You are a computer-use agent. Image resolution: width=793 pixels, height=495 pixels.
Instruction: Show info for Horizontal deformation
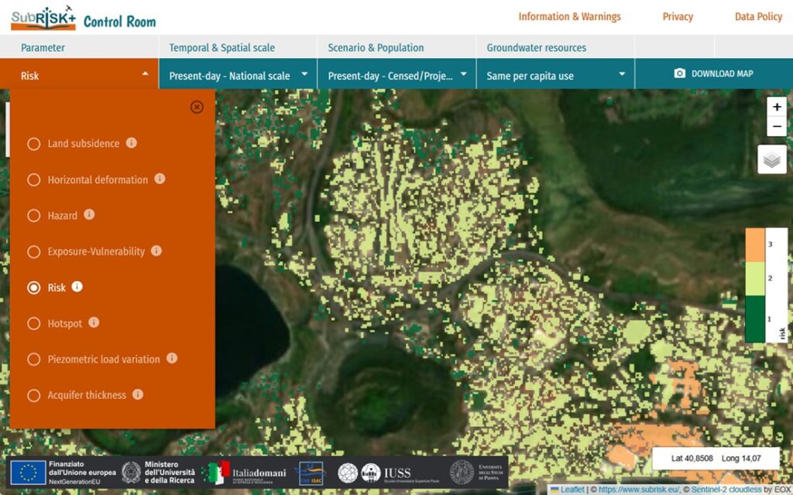point(160,179)
